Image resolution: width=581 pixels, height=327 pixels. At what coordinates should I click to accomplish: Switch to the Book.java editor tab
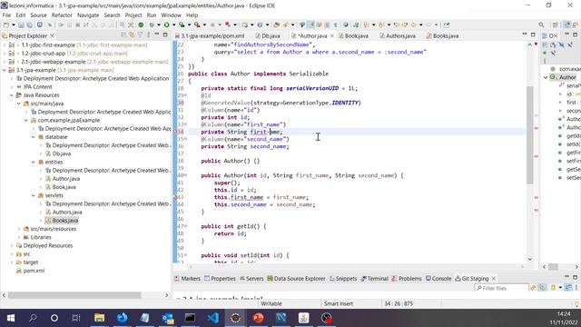click(353, 36)
